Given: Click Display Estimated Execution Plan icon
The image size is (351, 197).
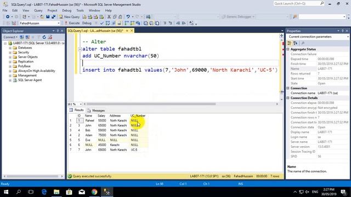Looking at the screenshot, I should pyautogui.click(x=107, y=23).
